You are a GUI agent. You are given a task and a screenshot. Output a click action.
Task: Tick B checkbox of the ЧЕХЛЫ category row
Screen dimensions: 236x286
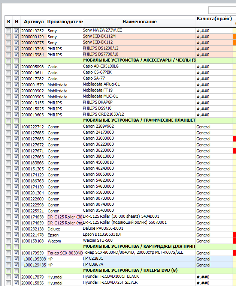click(8, 61)
